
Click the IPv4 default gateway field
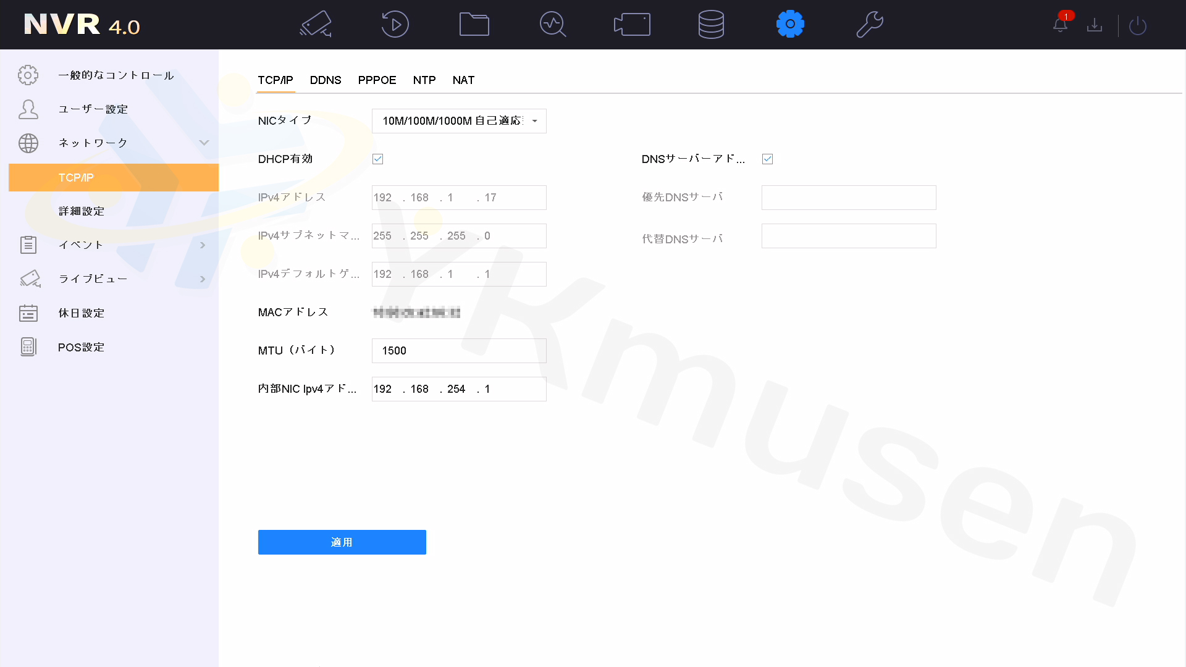(x=459, y=274)
